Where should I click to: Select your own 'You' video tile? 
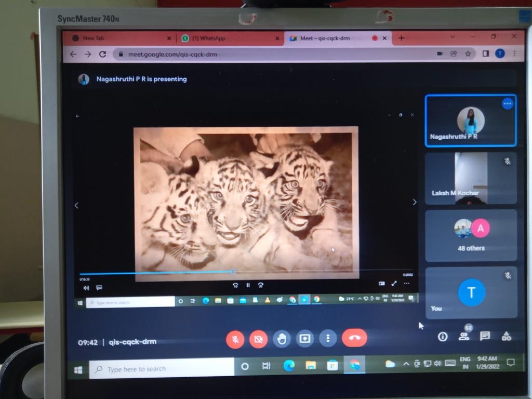[x=472, y=293]
